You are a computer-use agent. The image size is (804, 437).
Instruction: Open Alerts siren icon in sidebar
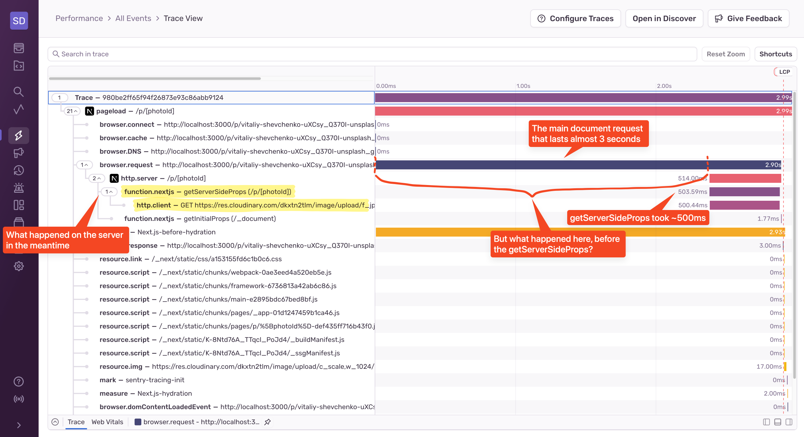click(x=19, y=188)
